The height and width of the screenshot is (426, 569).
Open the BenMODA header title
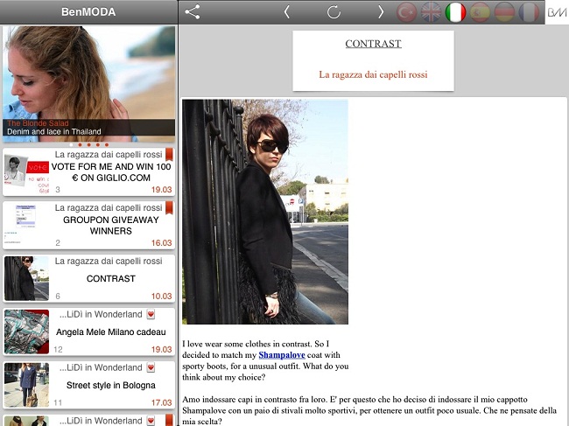pos(88,12)
